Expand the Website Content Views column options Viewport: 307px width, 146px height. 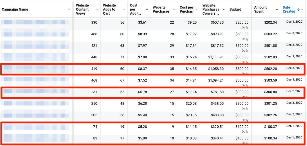pos(97,10)
